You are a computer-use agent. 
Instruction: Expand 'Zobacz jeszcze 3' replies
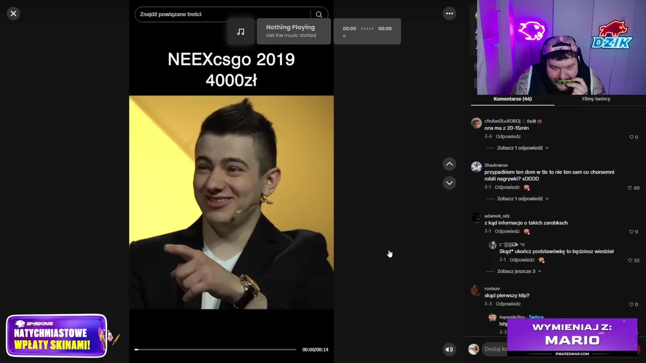pyautogui.click(x=519, y=271)
